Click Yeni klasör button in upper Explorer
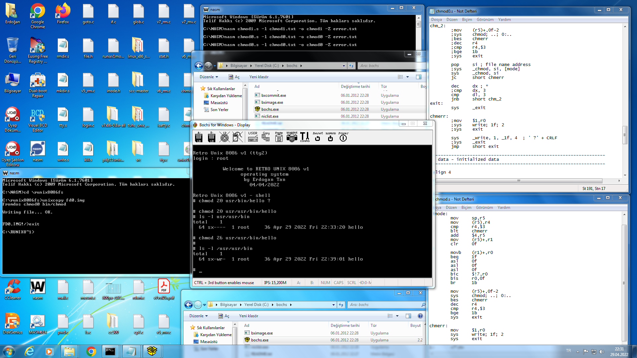This screenshot has height=358, width=637. [259, 77]
